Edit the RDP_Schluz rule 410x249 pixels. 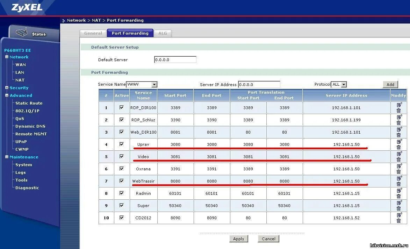(x=399, y=117)
